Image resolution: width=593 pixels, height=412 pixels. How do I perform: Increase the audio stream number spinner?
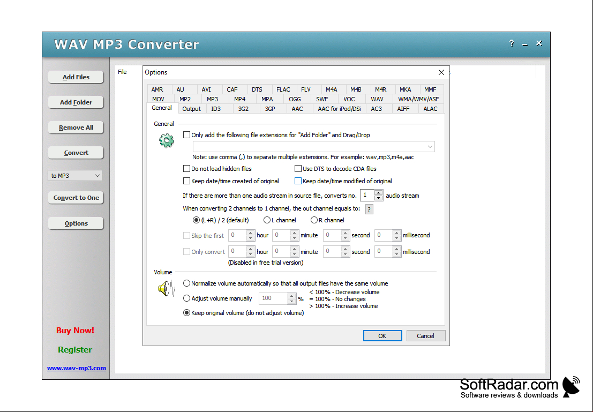378,193
